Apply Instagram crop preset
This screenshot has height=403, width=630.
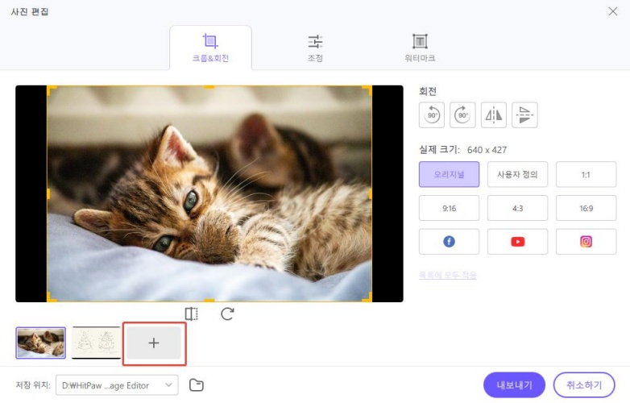coord(586,242)
